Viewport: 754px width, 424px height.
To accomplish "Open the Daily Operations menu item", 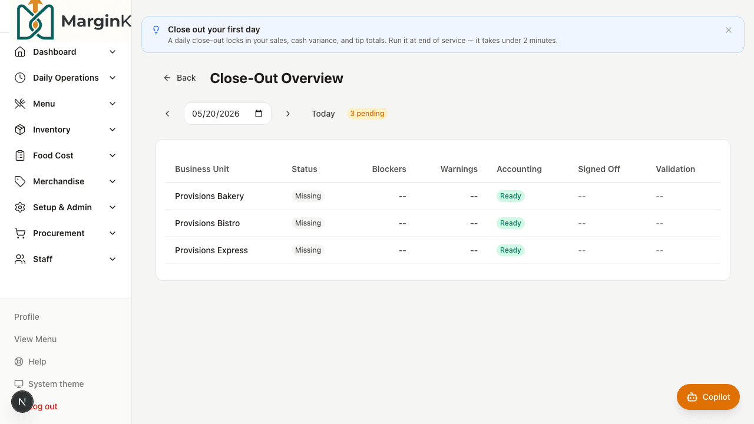I will pyautogui.click(x=66, y=78).
